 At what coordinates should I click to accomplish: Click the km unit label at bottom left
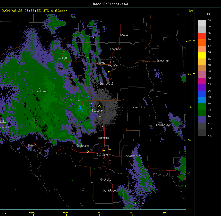point(4,213)
